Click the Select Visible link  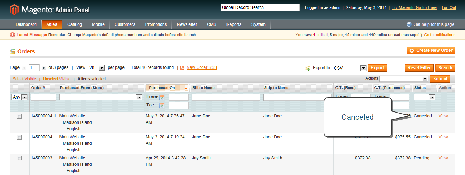tap(24, 79)
